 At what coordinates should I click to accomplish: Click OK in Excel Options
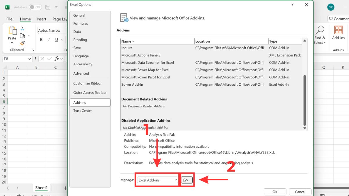click(275, 192)
